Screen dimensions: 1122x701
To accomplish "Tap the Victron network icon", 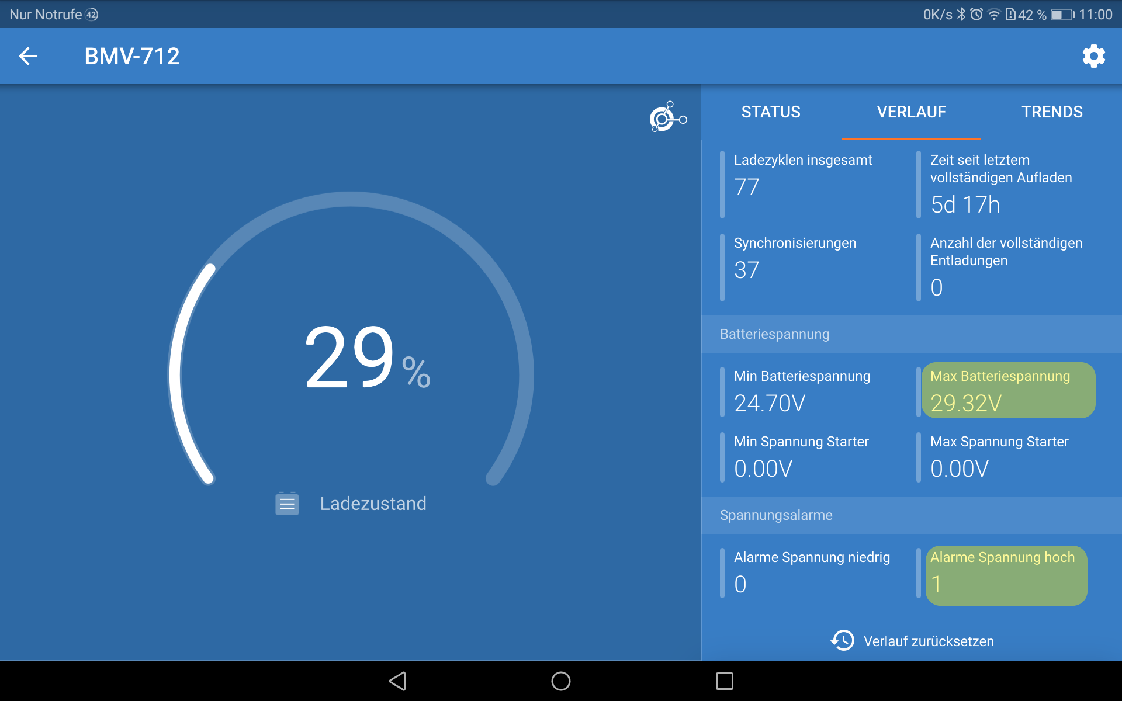I will click(x=668, y=117).
